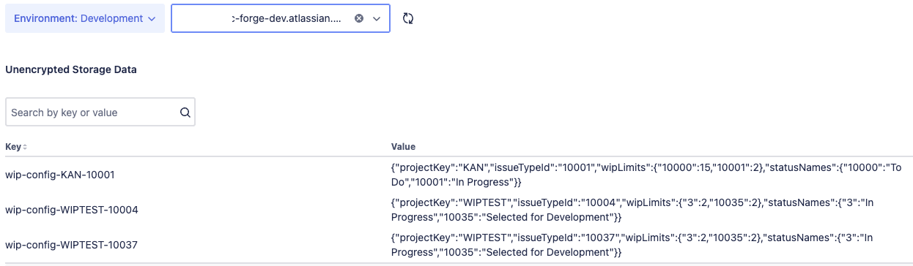Click the site selector field showing forge-dev.atlassian
Image resolution: width=913 pixels, height=266 pixels.
tap(281, 19)
